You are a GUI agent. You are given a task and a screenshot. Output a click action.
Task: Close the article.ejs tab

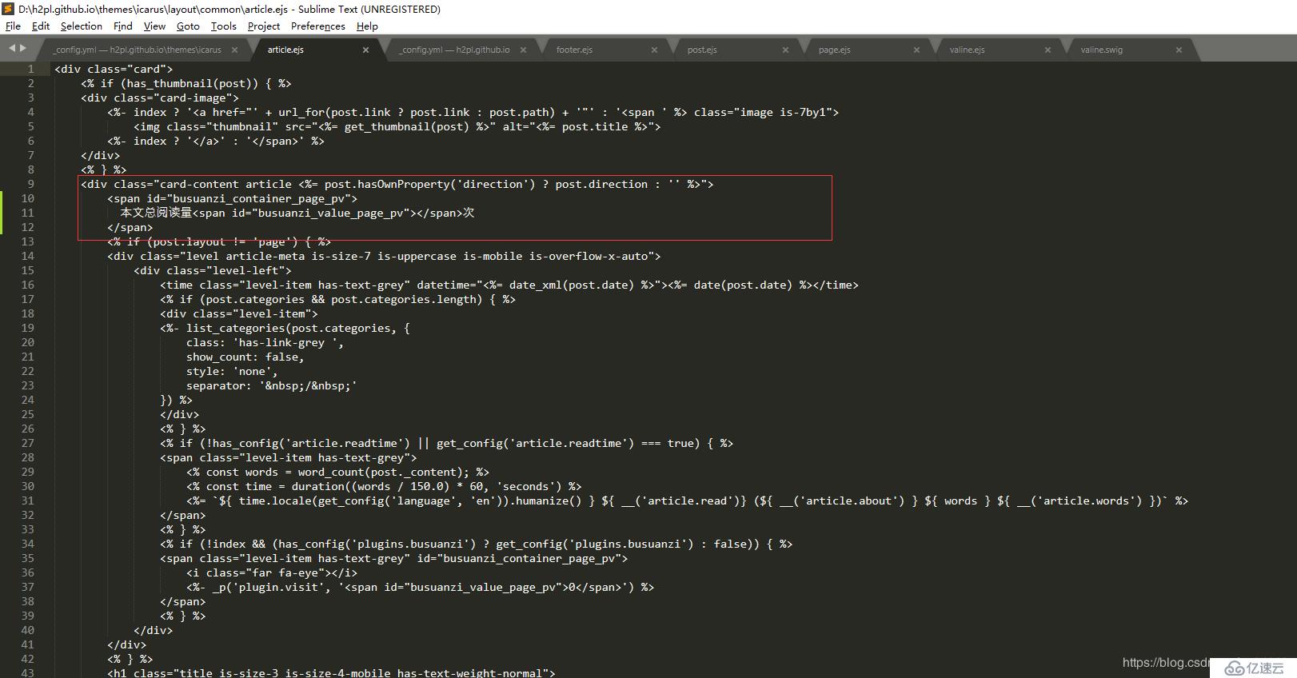(365, 50)
